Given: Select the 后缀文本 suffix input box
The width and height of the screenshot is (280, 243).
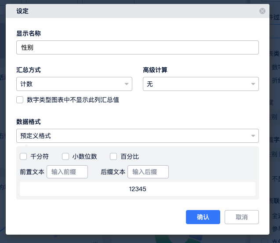Looking at the screenshot, I should [x=148, y=172].
